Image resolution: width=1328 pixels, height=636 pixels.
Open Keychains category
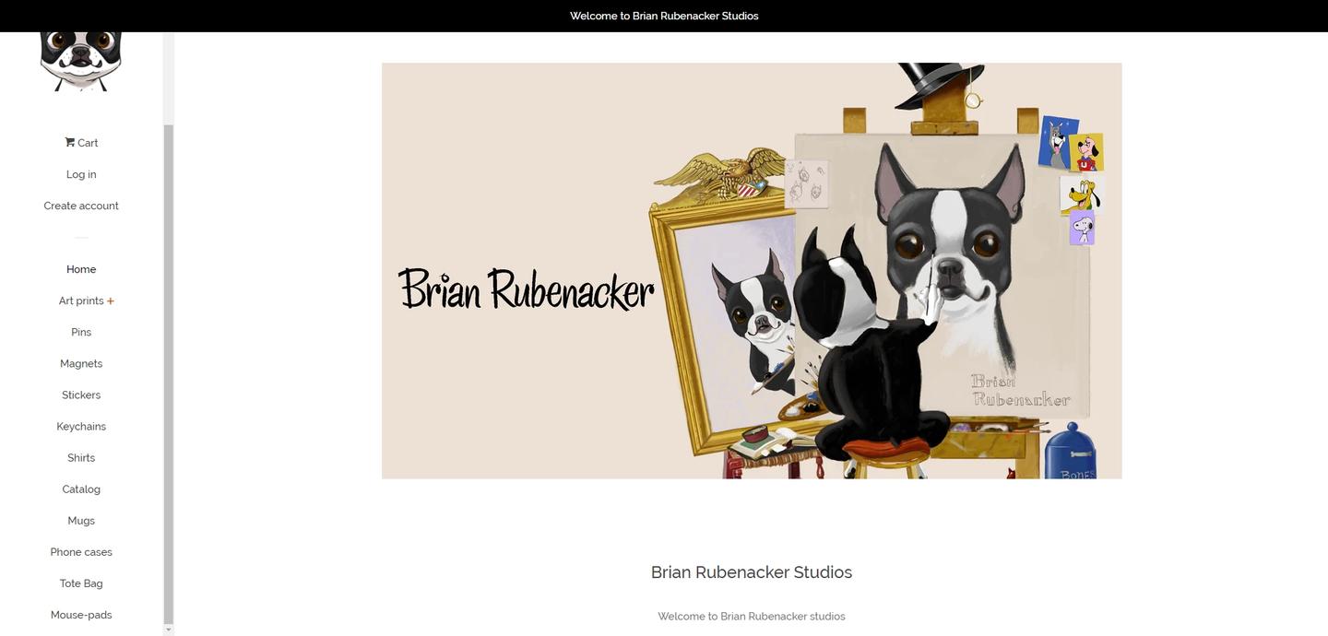(x=81, y=426)
